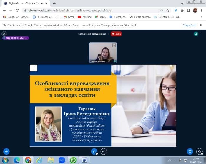Open the YouTube bookmark

click(x=85, y=17)
